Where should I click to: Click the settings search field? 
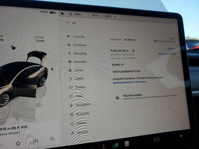[118, 23]
